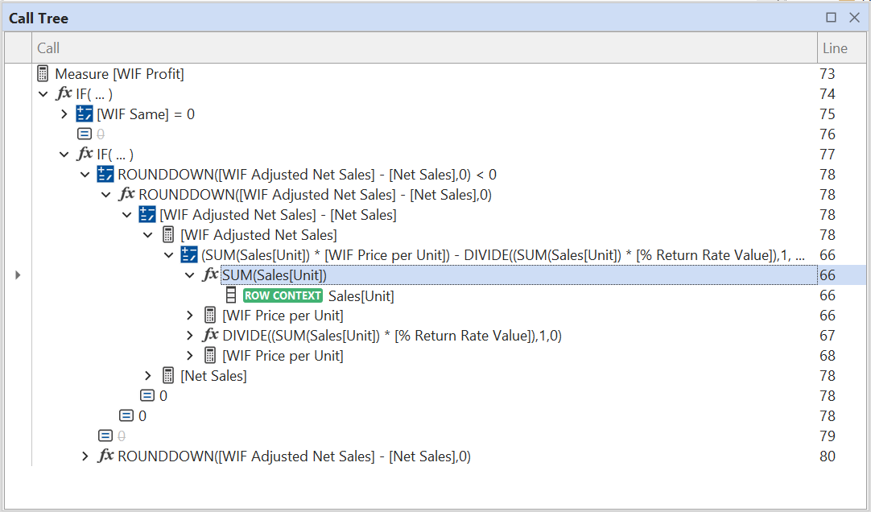Collapse the [WIF Adjusted Net Sales] measure node
The height and width of the screenshot is (512, 871).
pyautogui.click(x=148, y=235)
